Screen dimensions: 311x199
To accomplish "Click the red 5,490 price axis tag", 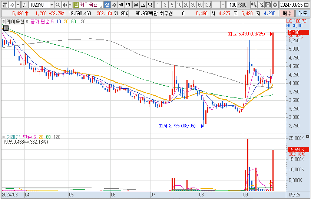I will [x=298, y=32].
